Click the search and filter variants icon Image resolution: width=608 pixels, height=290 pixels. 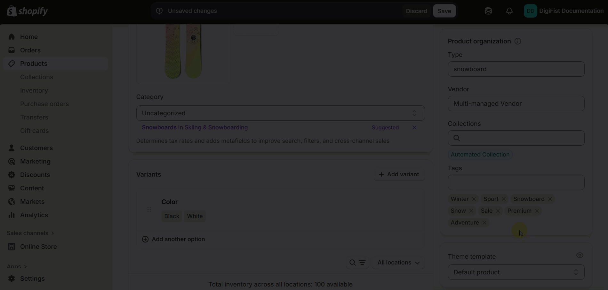click(x=357, y=263)
